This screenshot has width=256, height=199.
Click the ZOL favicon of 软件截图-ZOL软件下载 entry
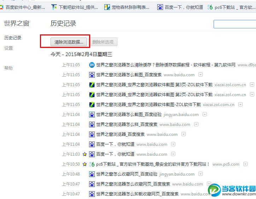tap(92, 105)
